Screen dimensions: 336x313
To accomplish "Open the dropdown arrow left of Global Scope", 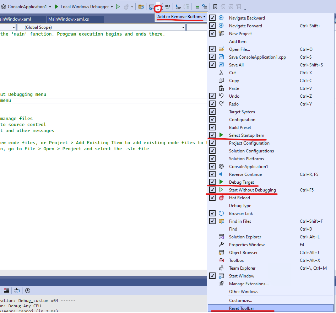I will click(x=14, y=27).
